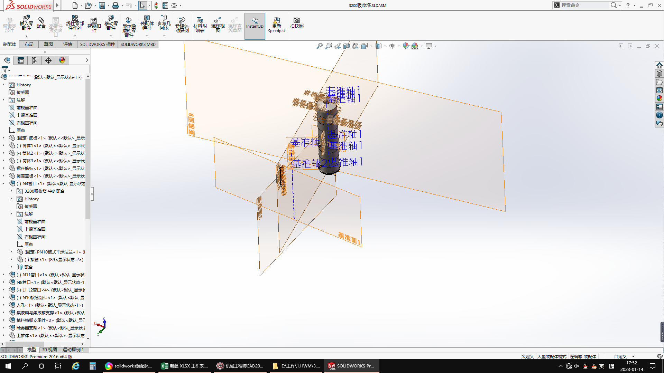Click the Print icon
The height and width of the screenshot is (373, 664).
[116, 6]
